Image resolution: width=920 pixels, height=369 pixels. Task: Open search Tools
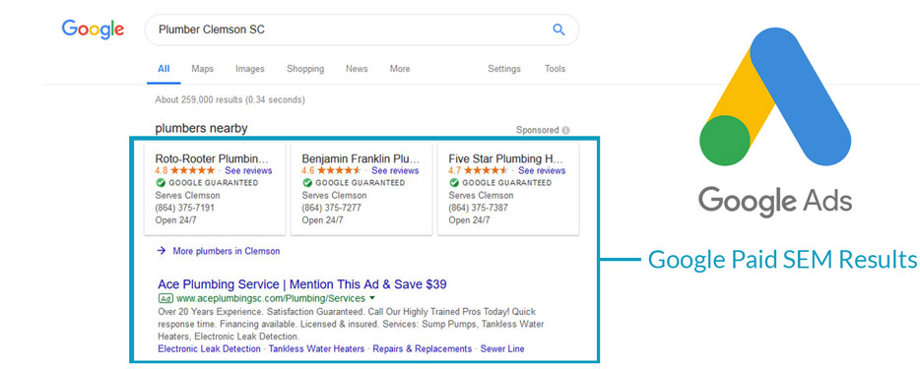tap(555, 69)
